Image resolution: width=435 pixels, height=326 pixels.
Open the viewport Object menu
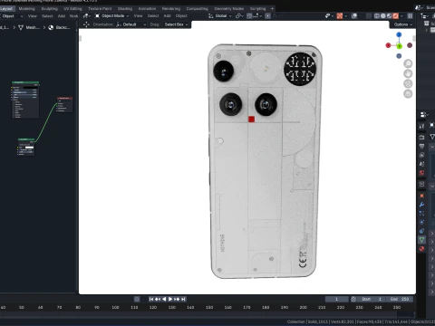181,16
